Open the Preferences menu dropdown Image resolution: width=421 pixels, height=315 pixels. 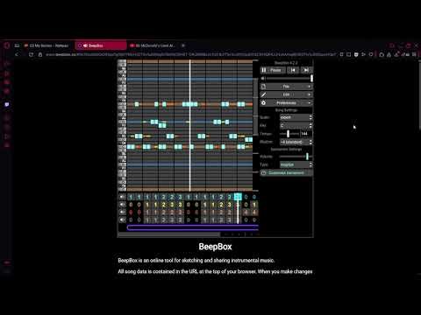click(286, 103)
